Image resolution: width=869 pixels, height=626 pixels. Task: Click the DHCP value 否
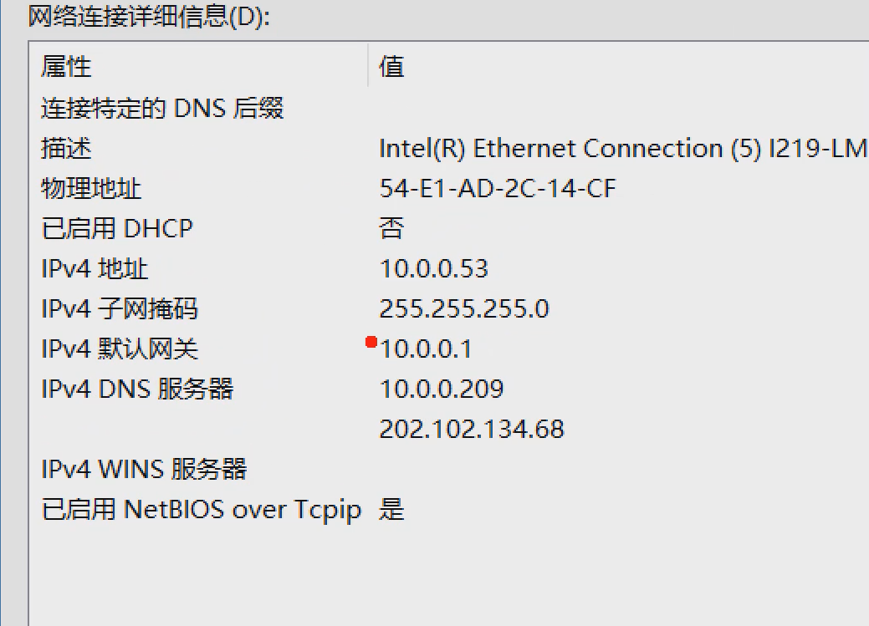coord(392,229)
